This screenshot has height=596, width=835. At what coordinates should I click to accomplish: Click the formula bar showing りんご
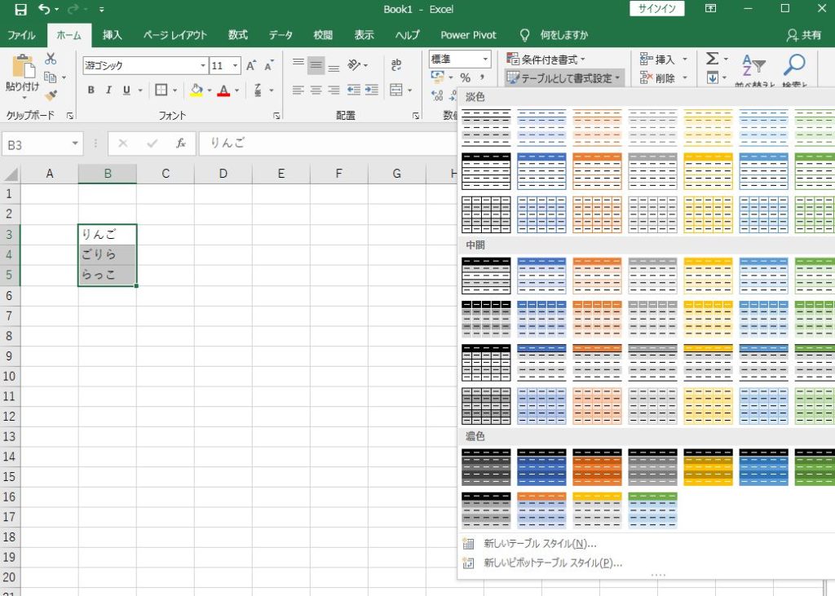[326, 143]
